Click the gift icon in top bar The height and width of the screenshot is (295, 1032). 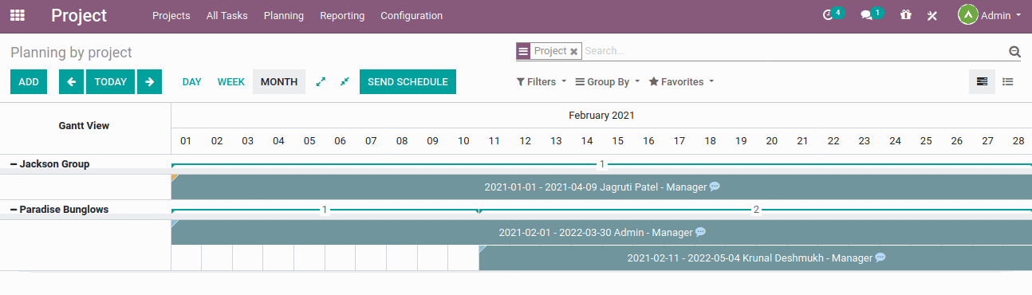coord(905,15)
